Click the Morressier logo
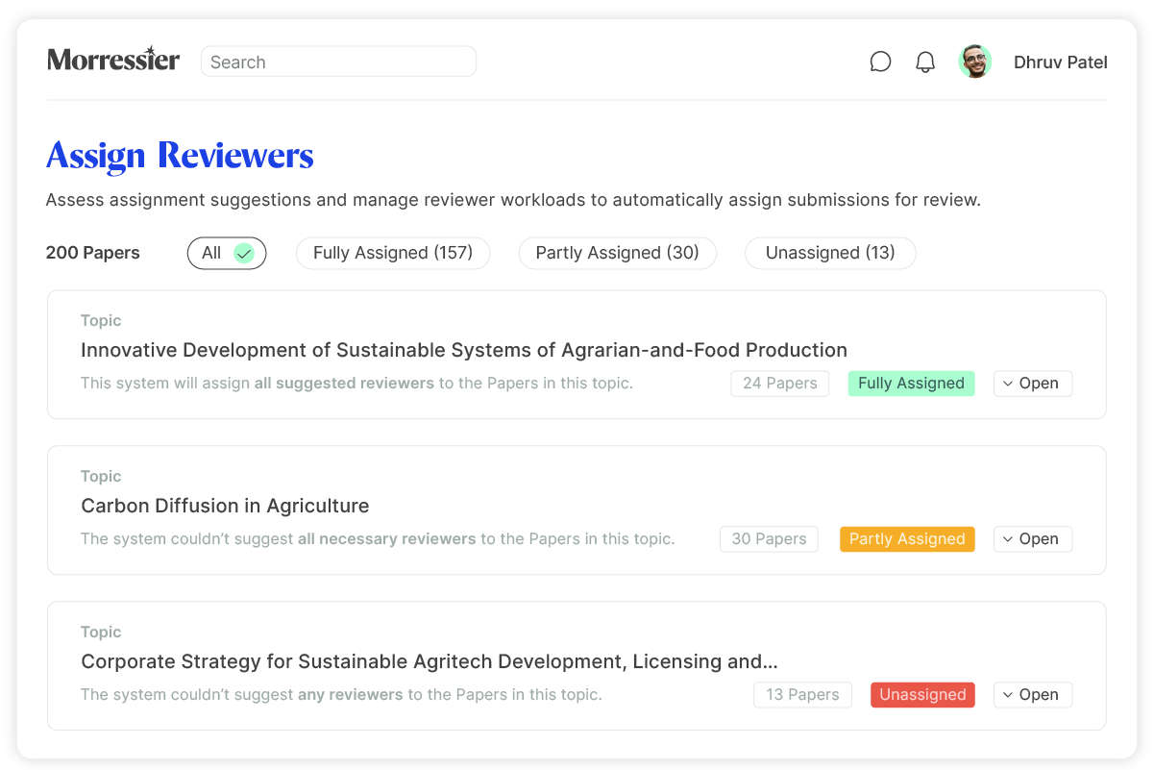Screen dimensions: 1154x770 pyautogui.click(x=113, y=60)
